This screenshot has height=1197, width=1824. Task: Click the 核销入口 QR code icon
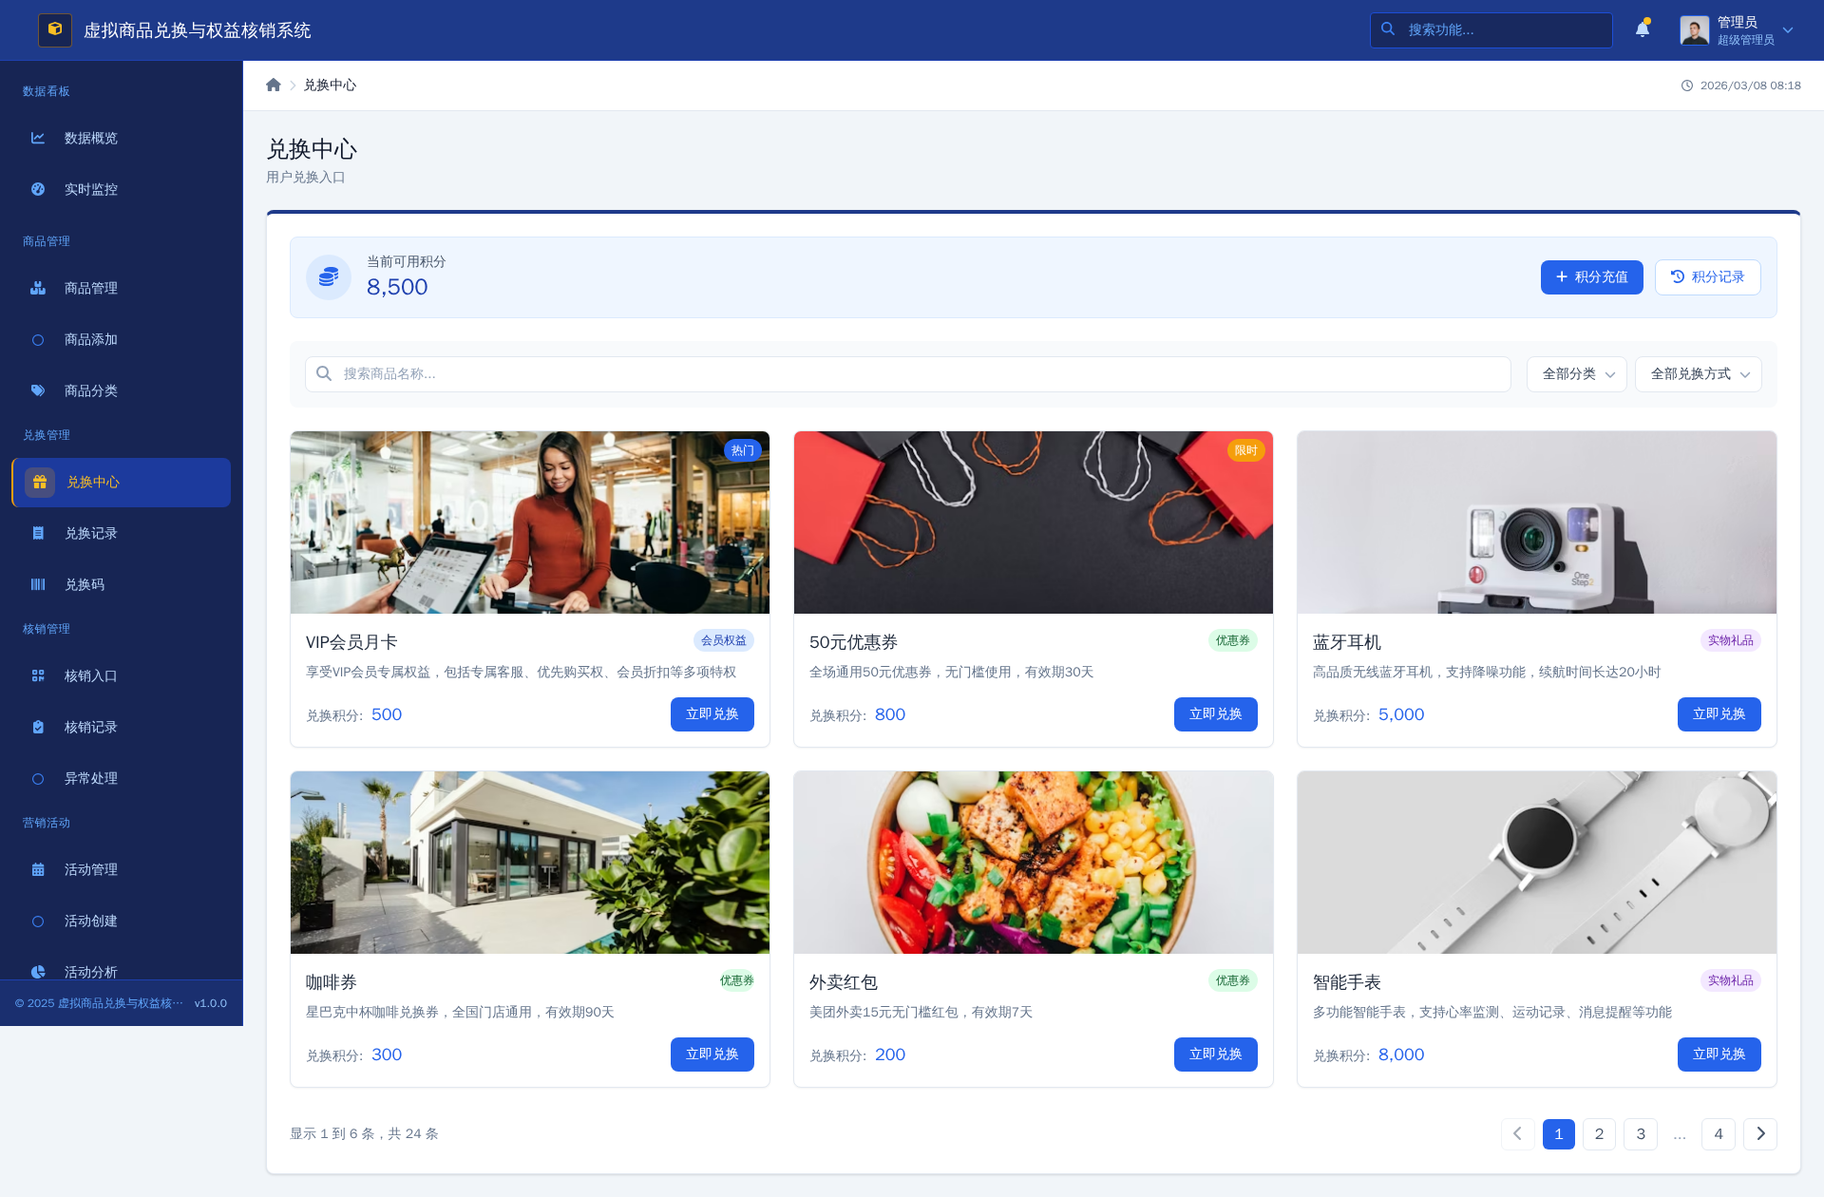38,676
